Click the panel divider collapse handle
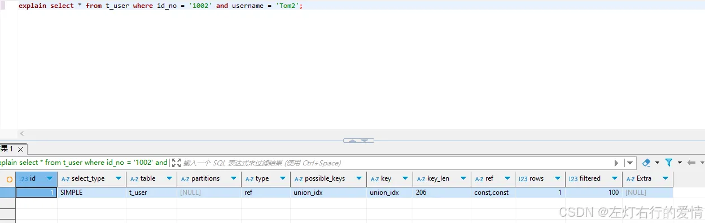The height and width of the screenshot is (223, 705). (358, 140)
